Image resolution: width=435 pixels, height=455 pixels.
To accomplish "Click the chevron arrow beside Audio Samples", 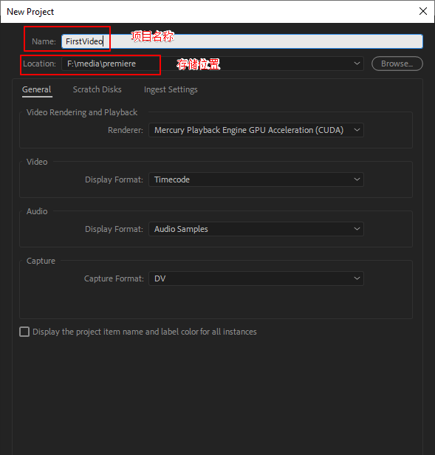I will (357, 229).
